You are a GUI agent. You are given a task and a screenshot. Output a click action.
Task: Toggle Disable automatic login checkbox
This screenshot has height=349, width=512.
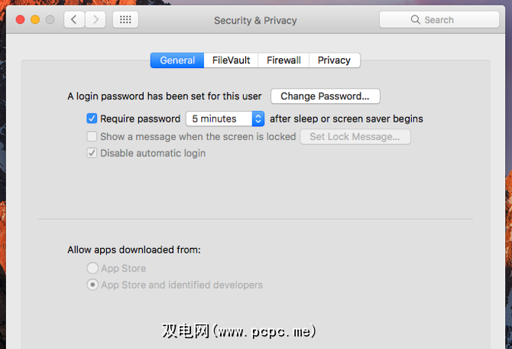tap(92, 153)
